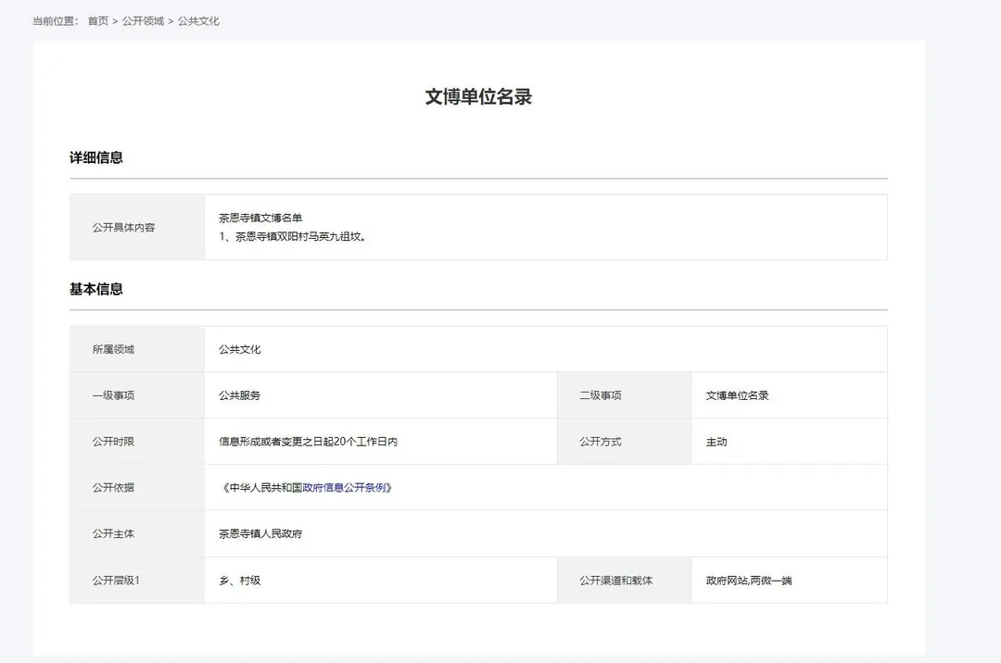Click the 公共文化 value in the 所属领域 row
The height and width of the screenshot is (663, 1001).
click(240, 349)
